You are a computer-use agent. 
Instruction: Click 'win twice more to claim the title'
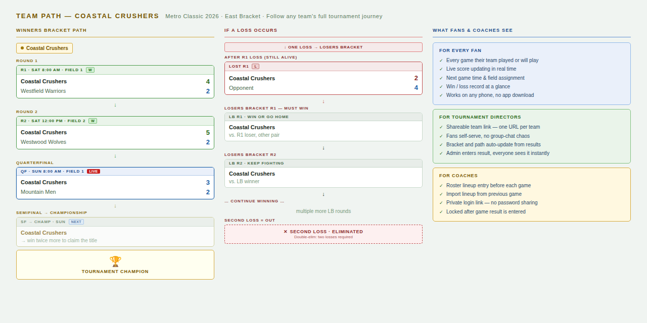59,241
